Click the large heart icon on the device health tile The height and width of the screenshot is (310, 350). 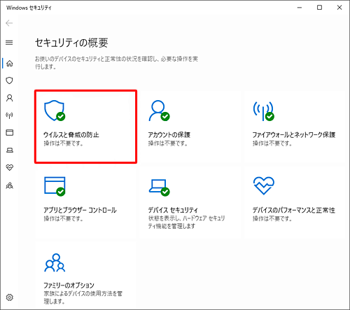pyautogui.click(x=264, y=185)
